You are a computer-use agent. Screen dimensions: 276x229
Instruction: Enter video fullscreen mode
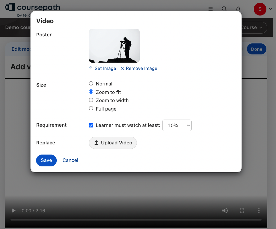tap(242, 211)
